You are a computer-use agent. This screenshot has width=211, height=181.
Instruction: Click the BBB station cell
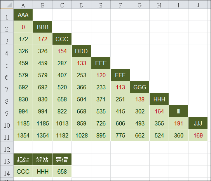pos(42,27)
